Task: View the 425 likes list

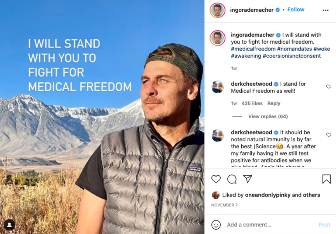Action: click(x=252, y=103)
